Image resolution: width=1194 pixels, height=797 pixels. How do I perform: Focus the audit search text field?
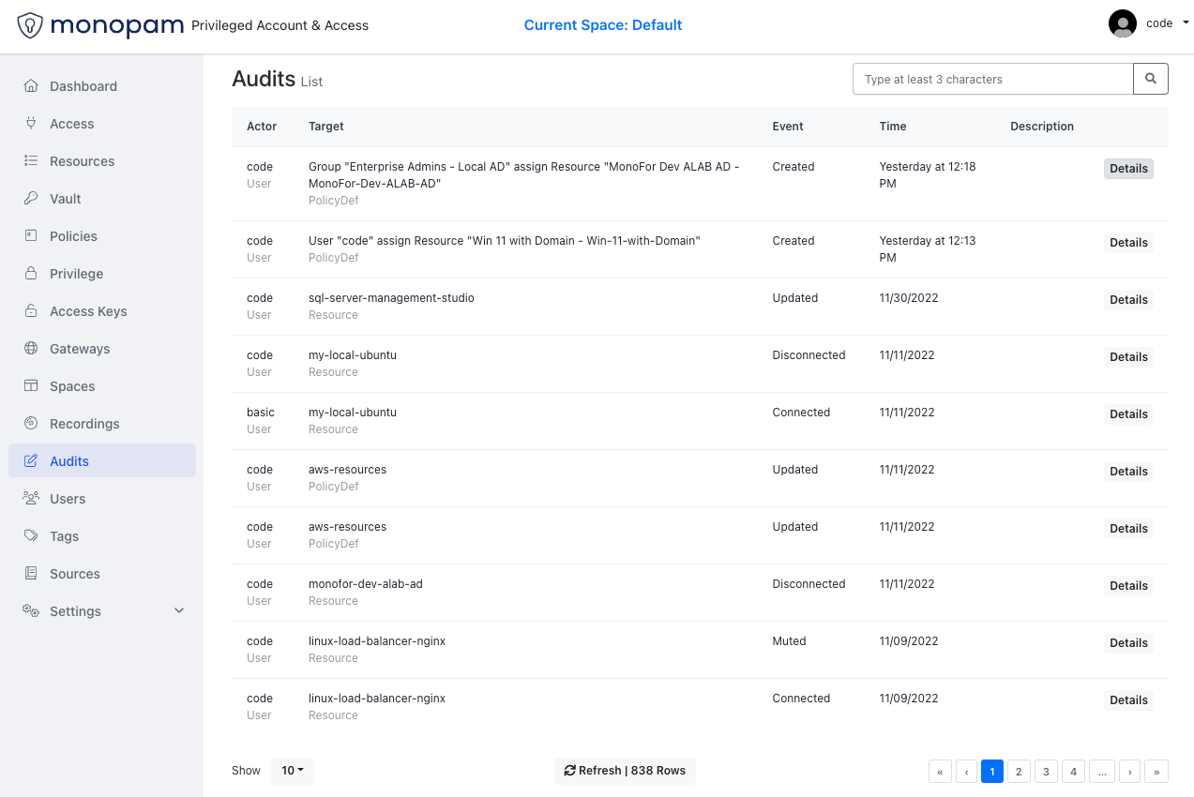point(992,80)
